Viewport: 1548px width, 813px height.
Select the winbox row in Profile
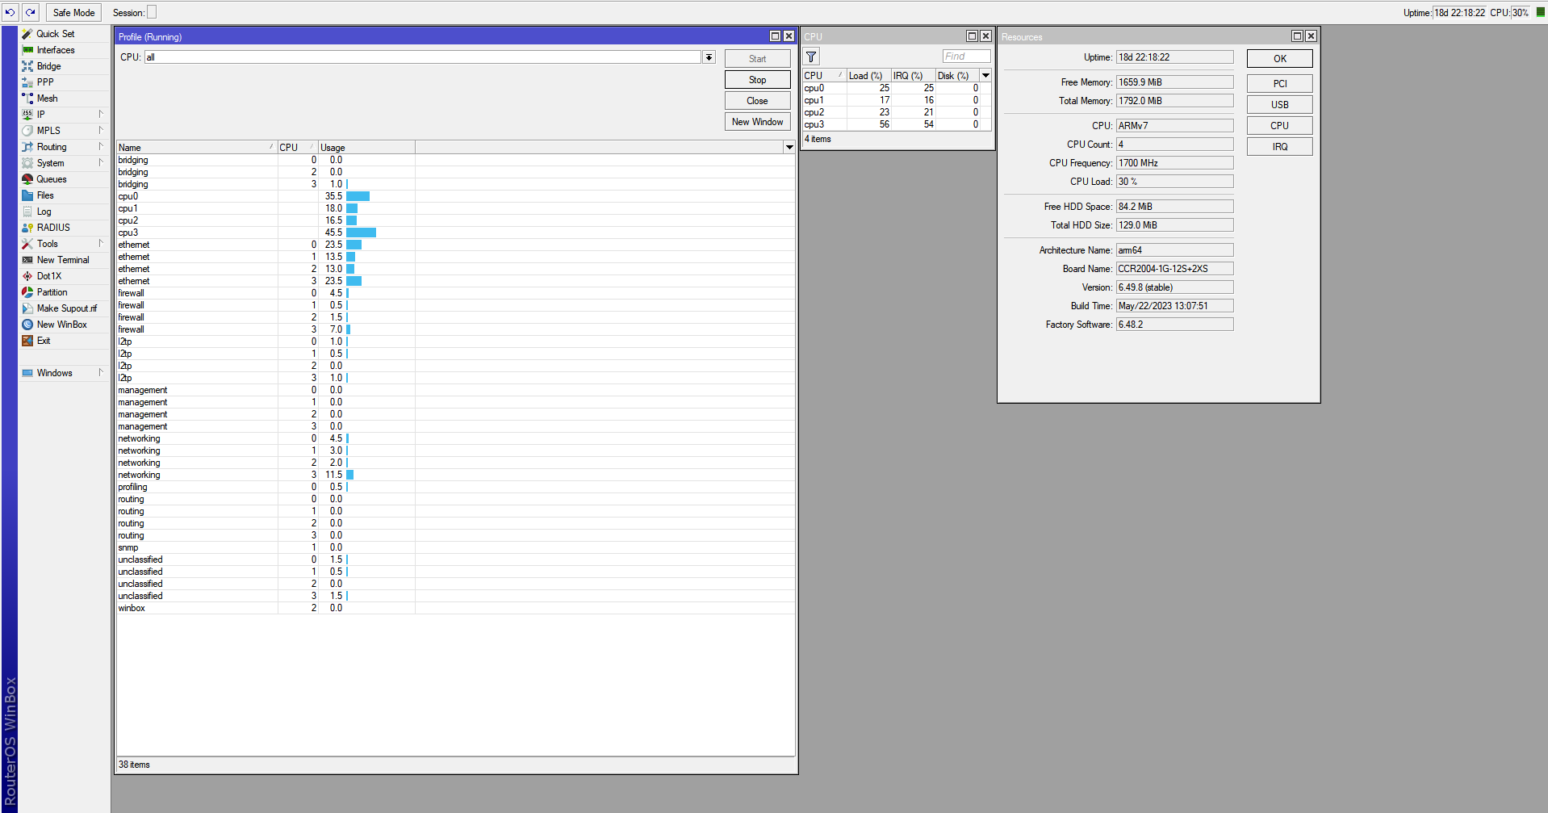click(455, 608)
